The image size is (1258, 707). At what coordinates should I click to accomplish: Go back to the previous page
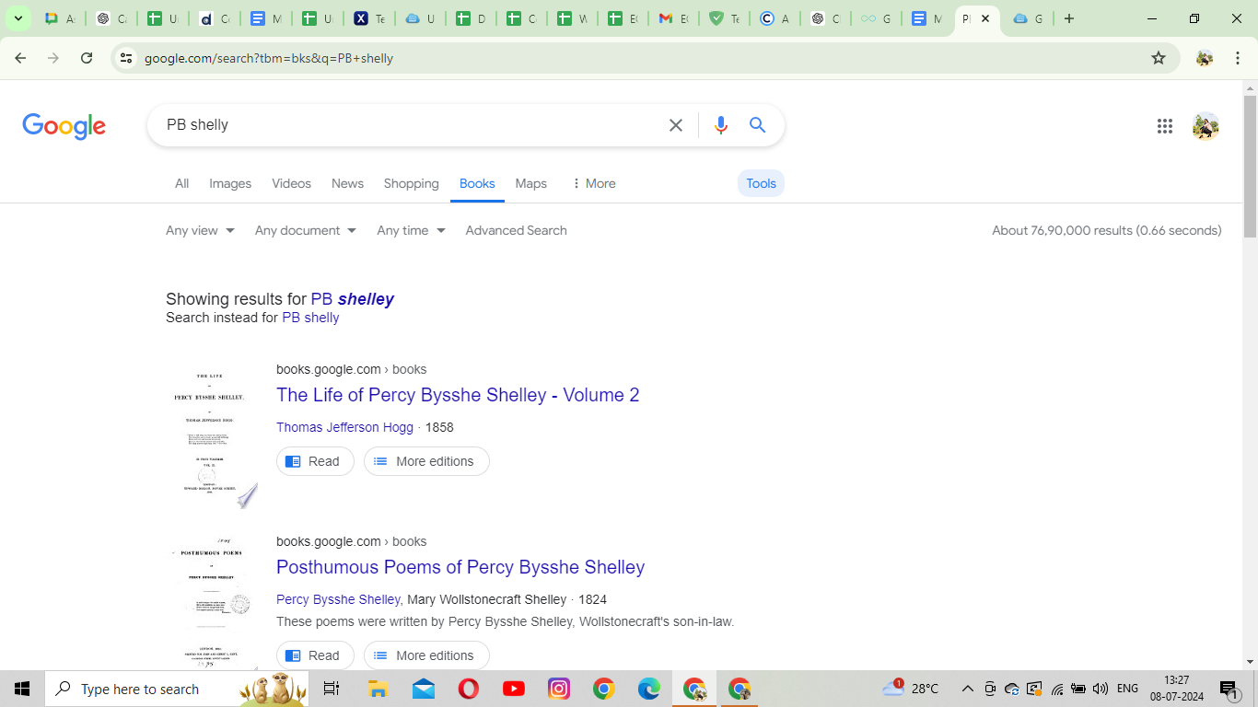(x=20, y=58)
